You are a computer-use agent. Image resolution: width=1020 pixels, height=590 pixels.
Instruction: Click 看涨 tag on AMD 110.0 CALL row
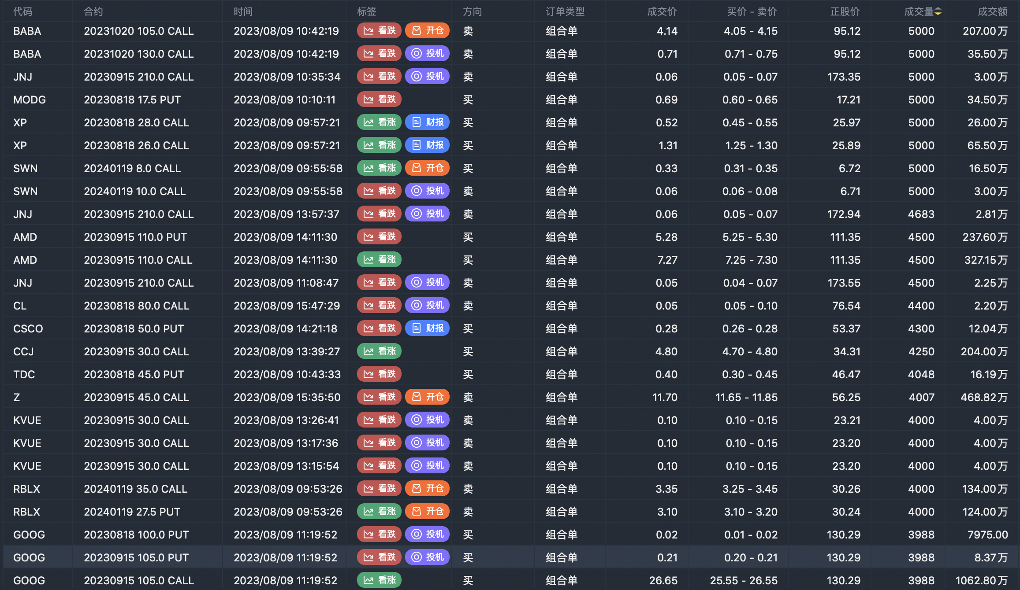379,260
